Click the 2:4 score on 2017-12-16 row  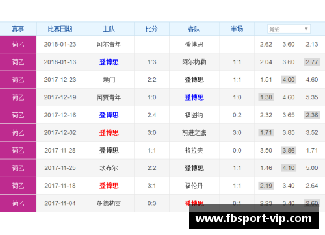click(x=151, y=115)
